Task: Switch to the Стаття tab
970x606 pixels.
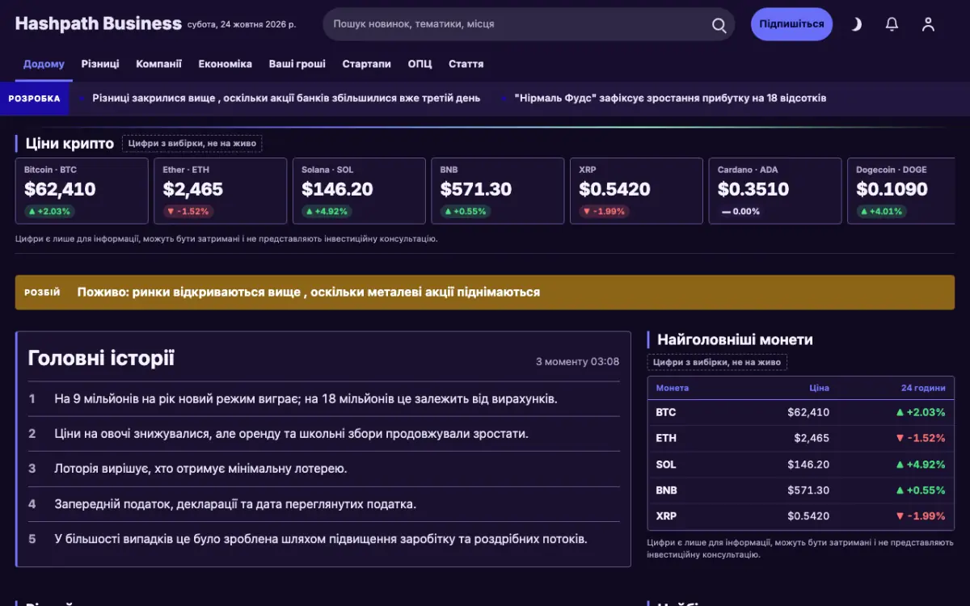Action: (x=466, y=64)
